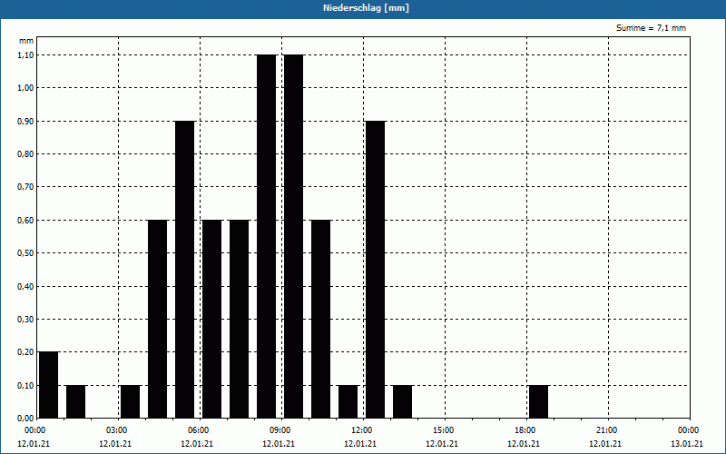Select the 18:00 time label
This screenshot has width=726, height=454.
click(525, 430)
